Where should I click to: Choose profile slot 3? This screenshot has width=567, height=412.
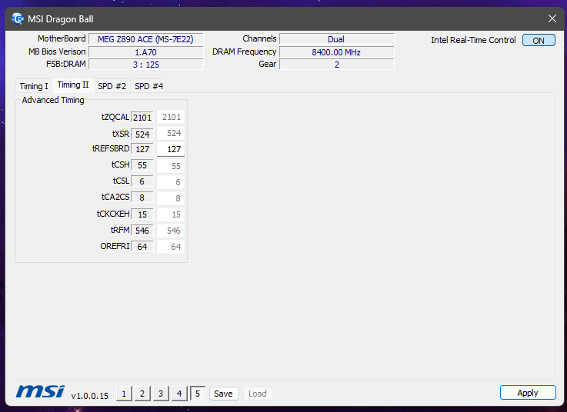pos(161,394)
